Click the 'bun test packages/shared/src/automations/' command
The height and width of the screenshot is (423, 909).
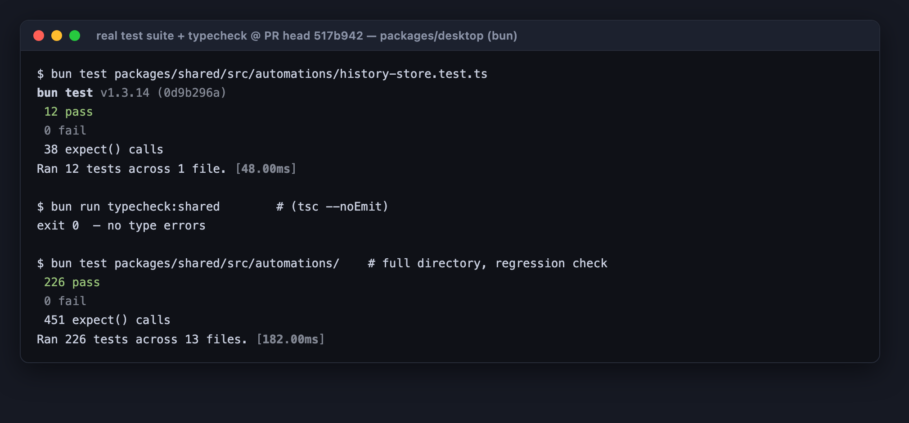[x=188, y=263]
